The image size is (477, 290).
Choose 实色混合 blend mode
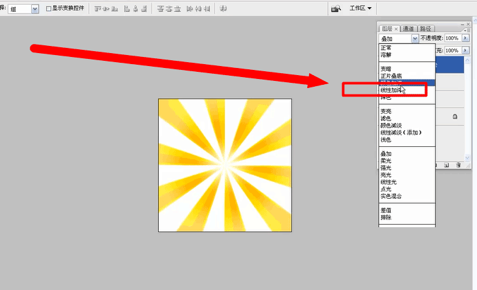point(407,196)
